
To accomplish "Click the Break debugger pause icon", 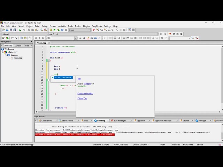I will click(x=121, y=30).
